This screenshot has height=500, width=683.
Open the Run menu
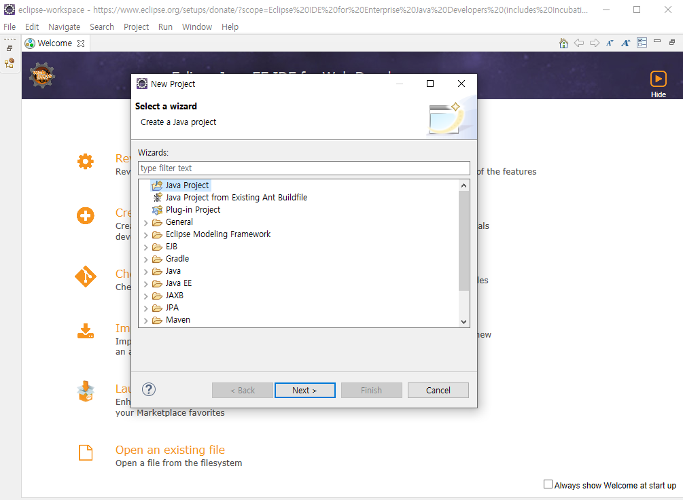[x=165, y=27]
